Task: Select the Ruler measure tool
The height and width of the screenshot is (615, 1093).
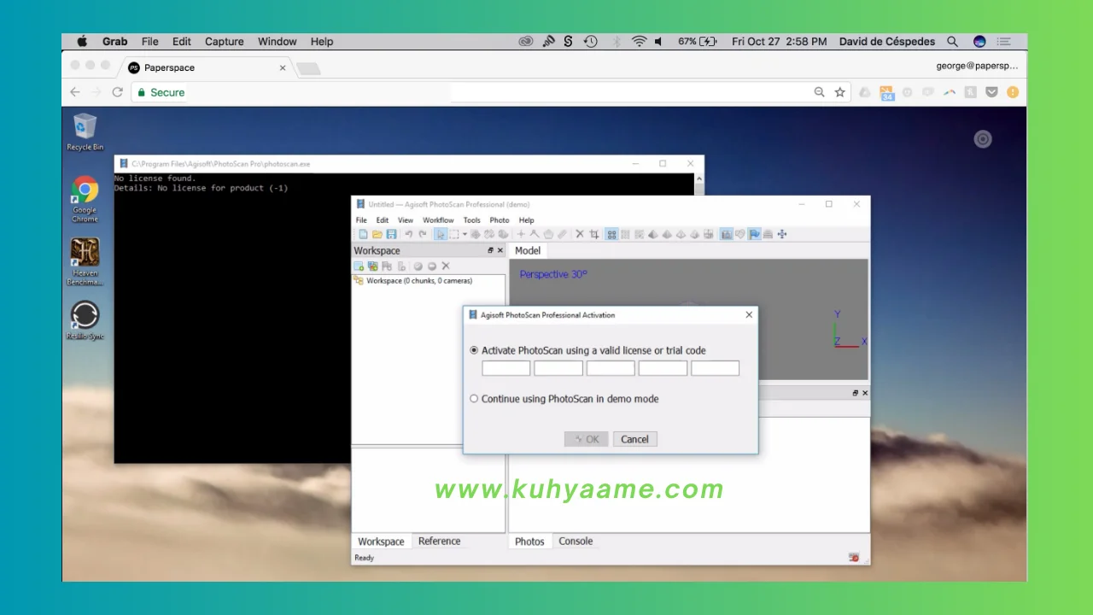Action: [563, 234]
